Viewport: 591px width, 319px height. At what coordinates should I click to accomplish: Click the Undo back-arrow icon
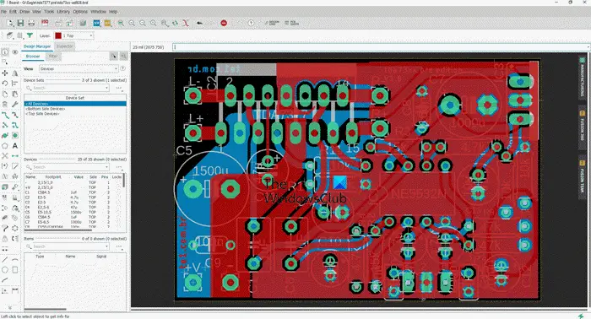199,23
